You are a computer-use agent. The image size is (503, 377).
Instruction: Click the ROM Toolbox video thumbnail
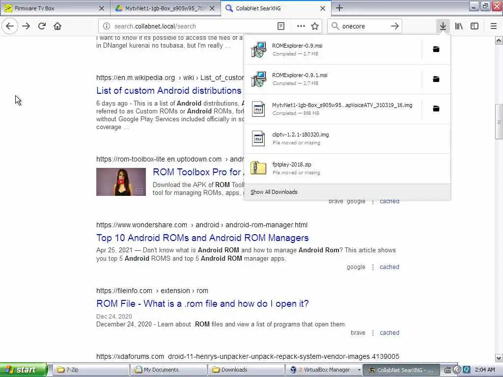(121, 182)
